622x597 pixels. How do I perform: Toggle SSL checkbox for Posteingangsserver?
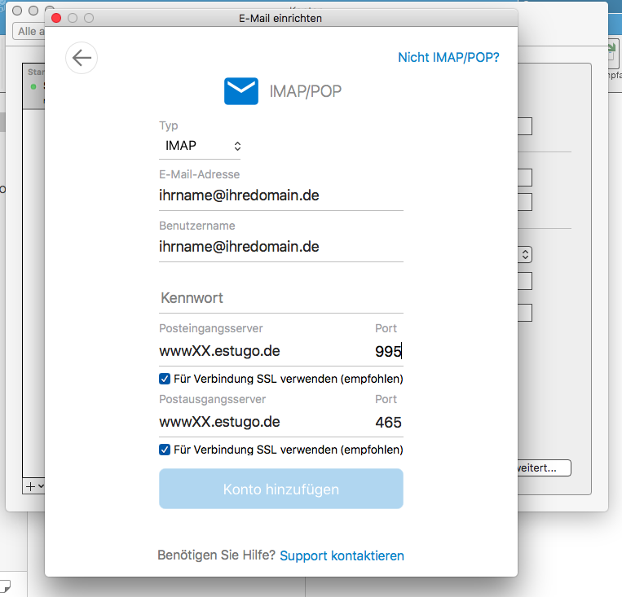pyautogui.click(x=165, y=379)
